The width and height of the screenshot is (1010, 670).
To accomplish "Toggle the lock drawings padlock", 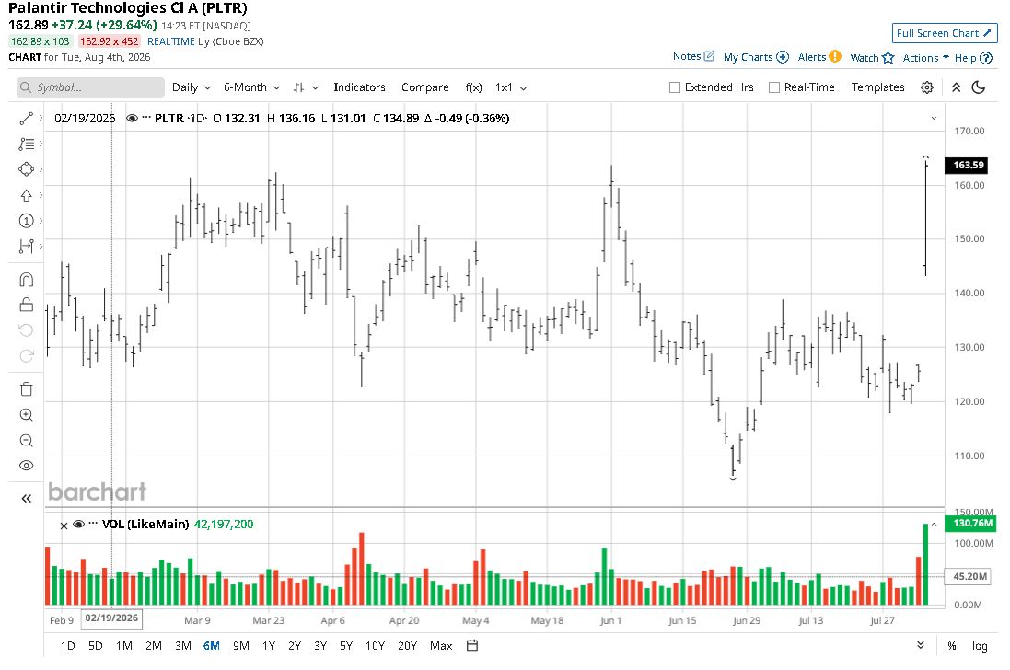I will (x=26, y=305).
